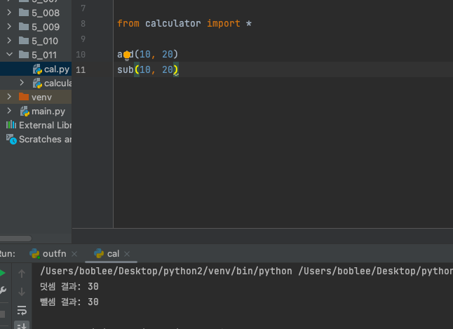Expand the venv folder
453x329 pixels.
tap(9, 97)
